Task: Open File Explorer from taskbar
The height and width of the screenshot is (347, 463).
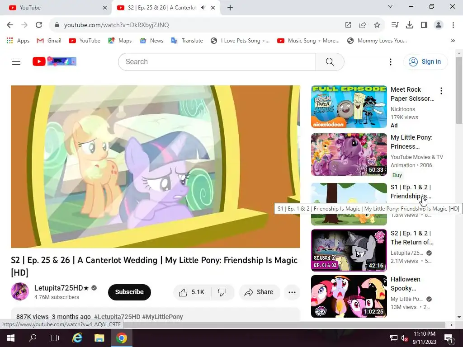Action: [x=99, y=338]
